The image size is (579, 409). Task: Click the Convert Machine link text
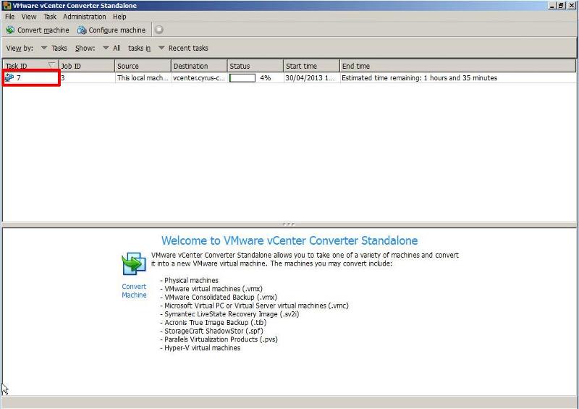[x=134, y=291]
